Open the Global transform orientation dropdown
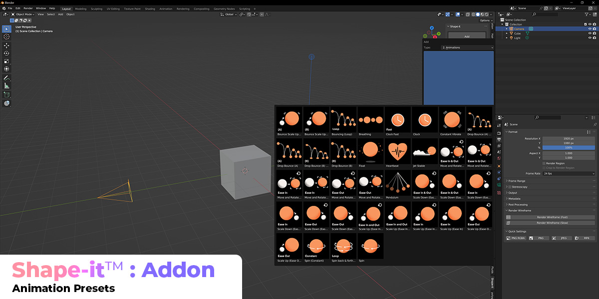 click(x=229, y=14)
